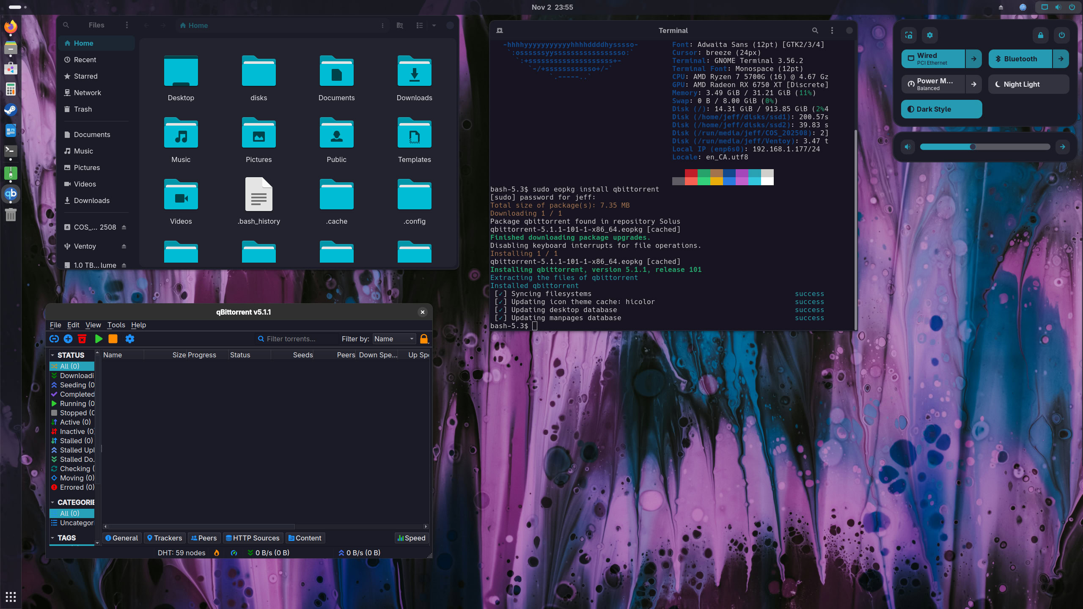Expand the Wired network arrow

point(974,59)
